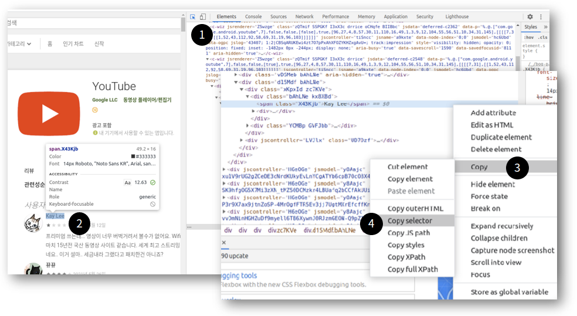Select the Application tab
Screen dimensions: 577x316
point(396,16)
